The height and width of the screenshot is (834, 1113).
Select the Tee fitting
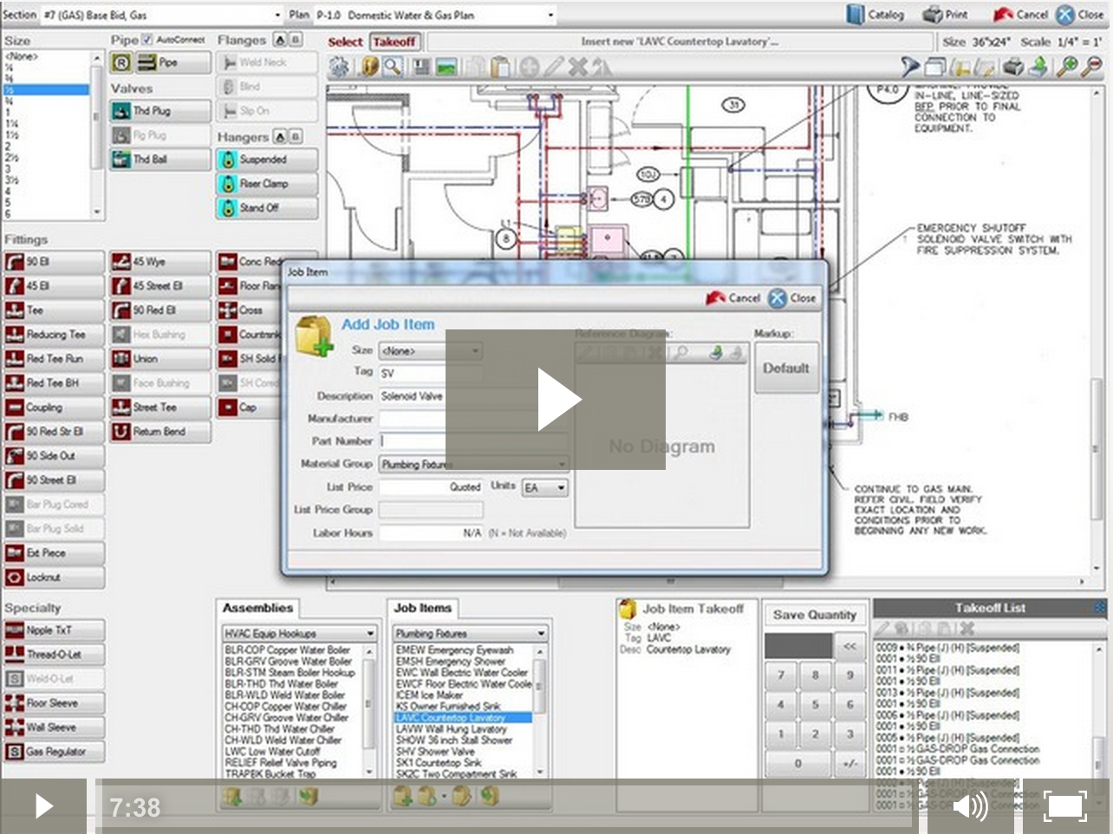54,310
